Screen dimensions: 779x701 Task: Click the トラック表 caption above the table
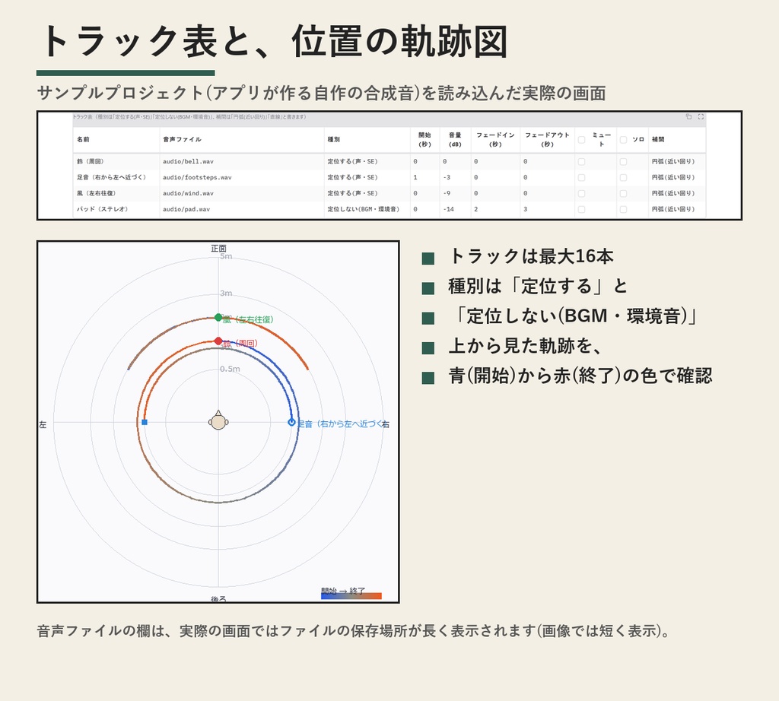pos(189,117)
